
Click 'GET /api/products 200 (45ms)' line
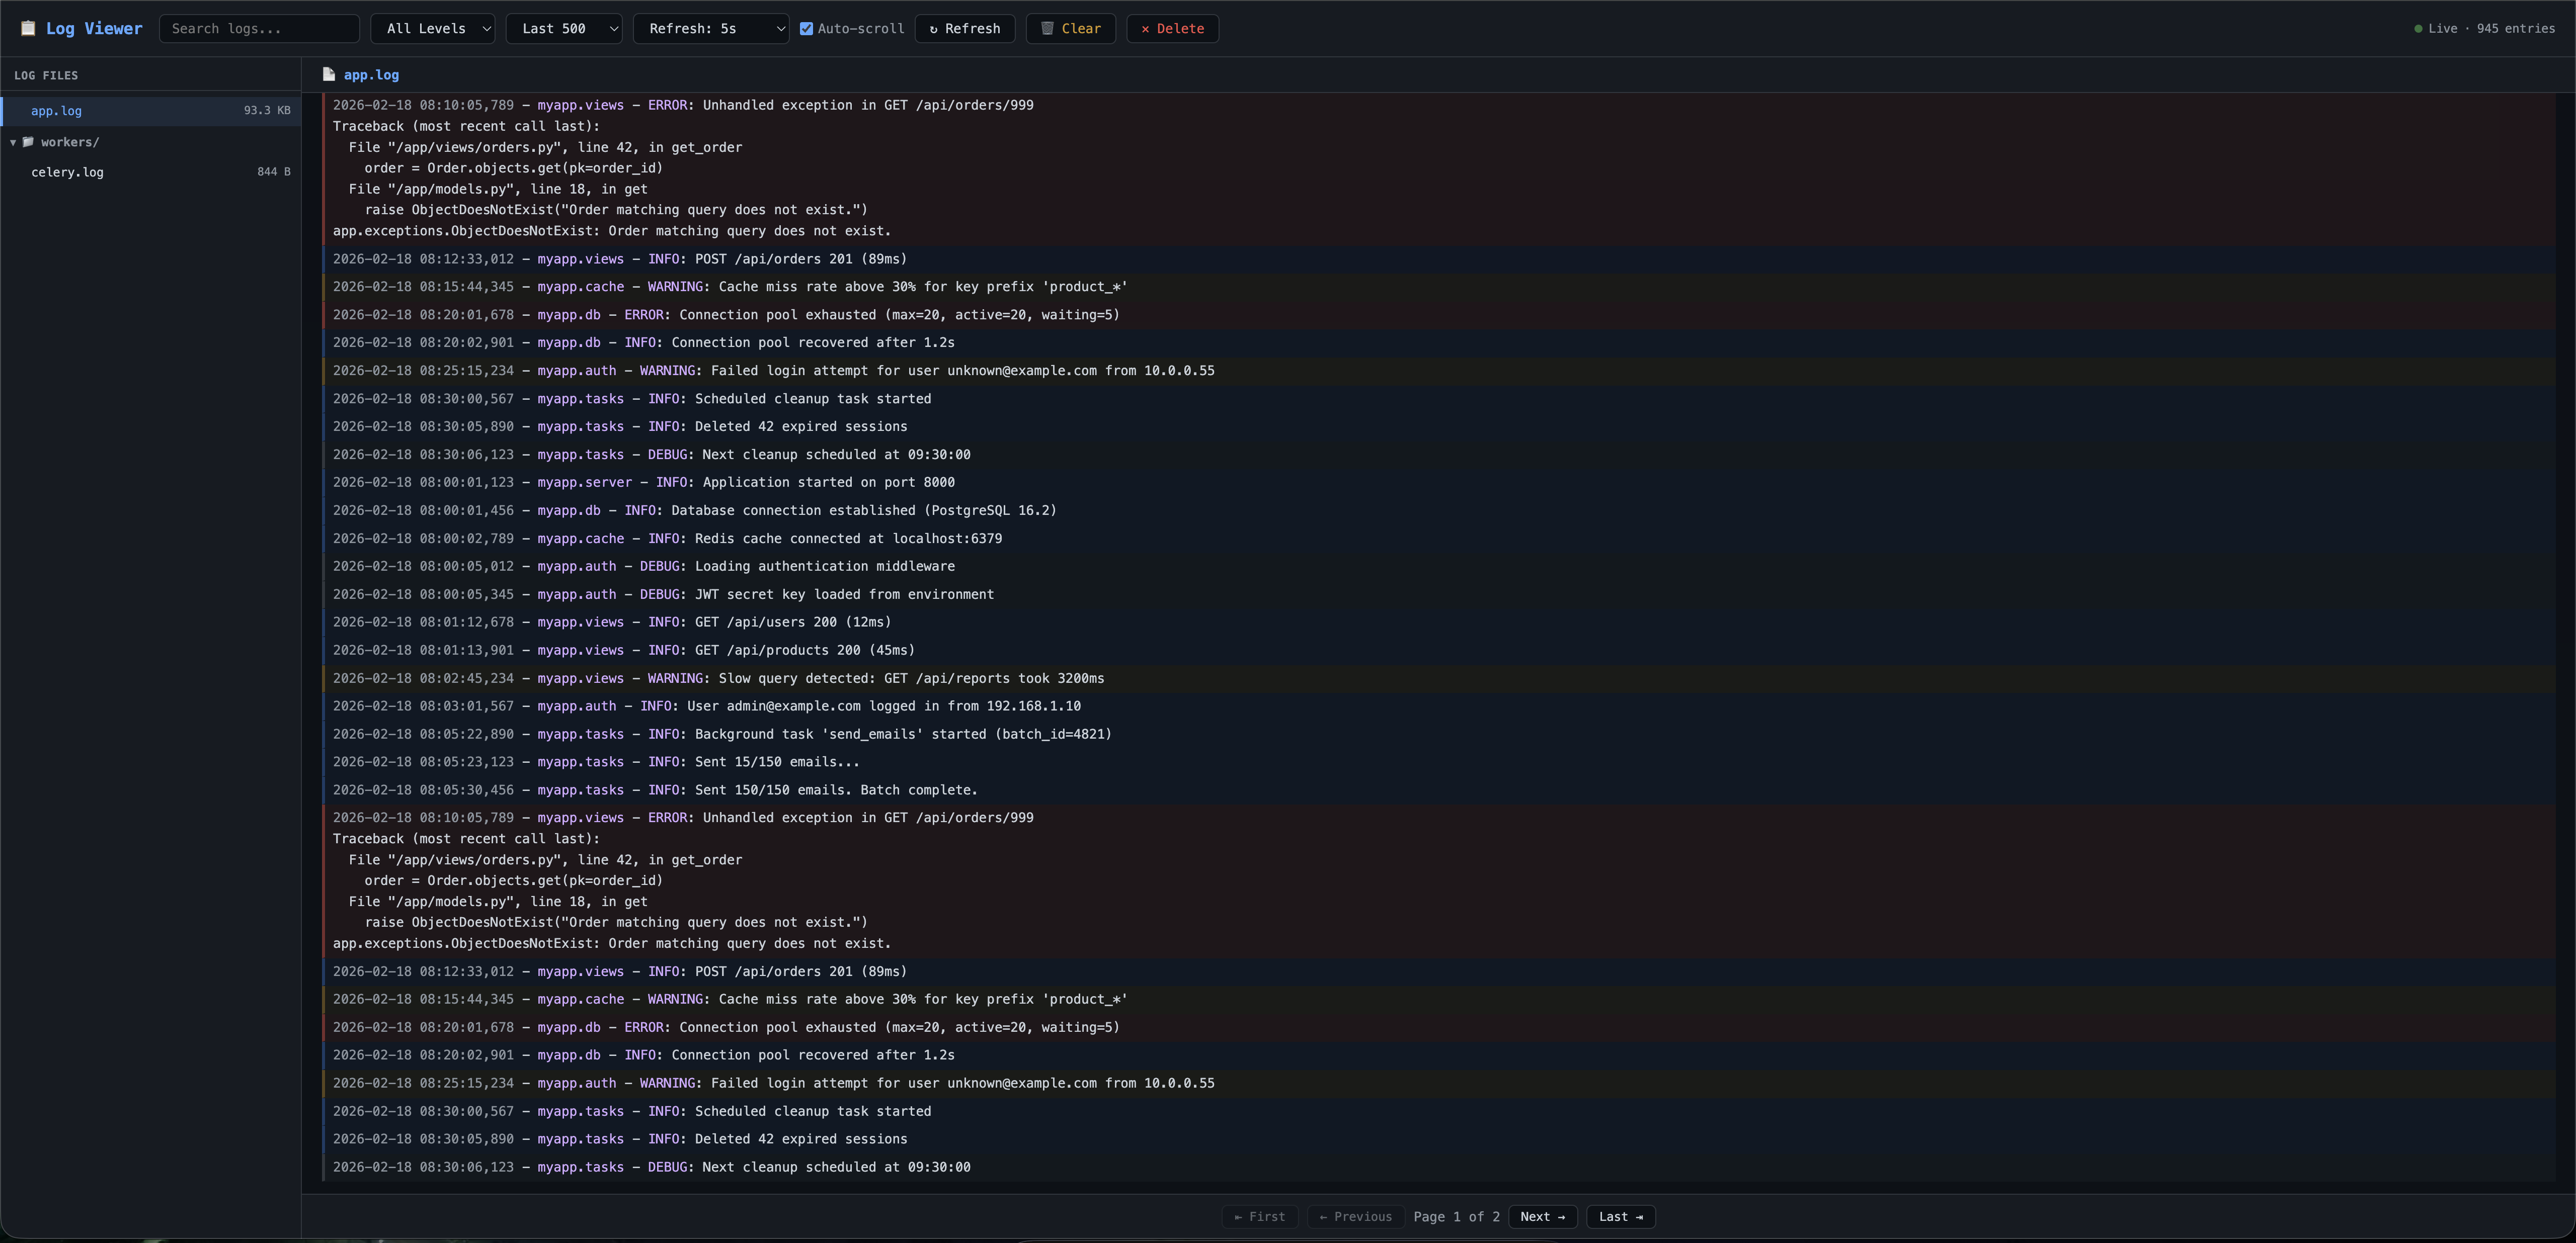coord(1439,650)
